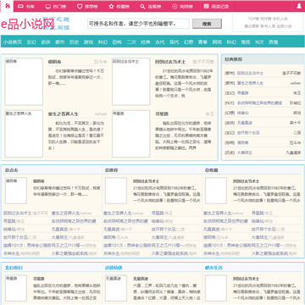Click the home icon in the pink bar
305x305 pixels.
tap(8, 6)
